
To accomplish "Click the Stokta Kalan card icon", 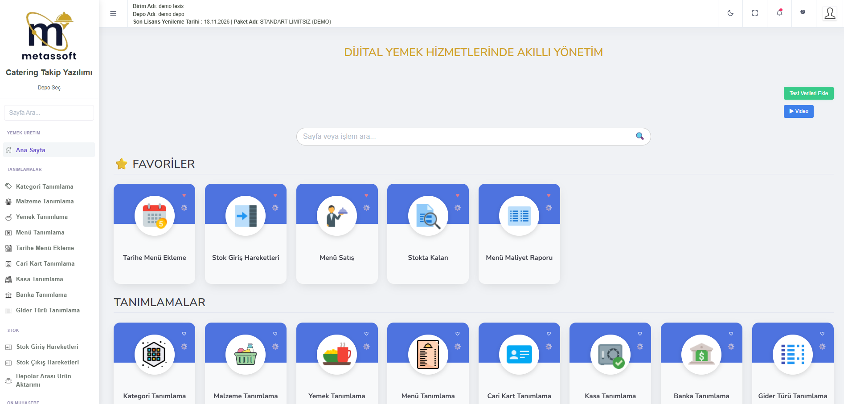I will (x=428, y=216).
